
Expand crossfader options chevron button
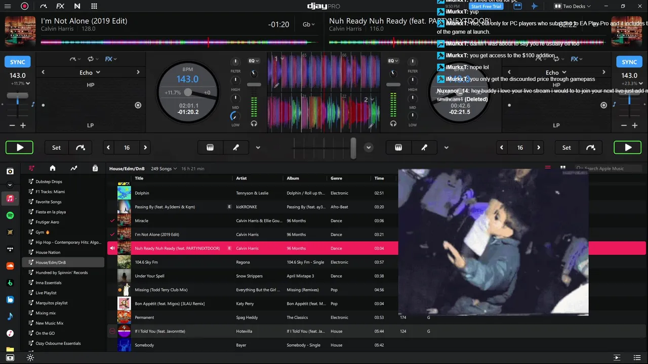pyautogui.click(x=369, y=148)
